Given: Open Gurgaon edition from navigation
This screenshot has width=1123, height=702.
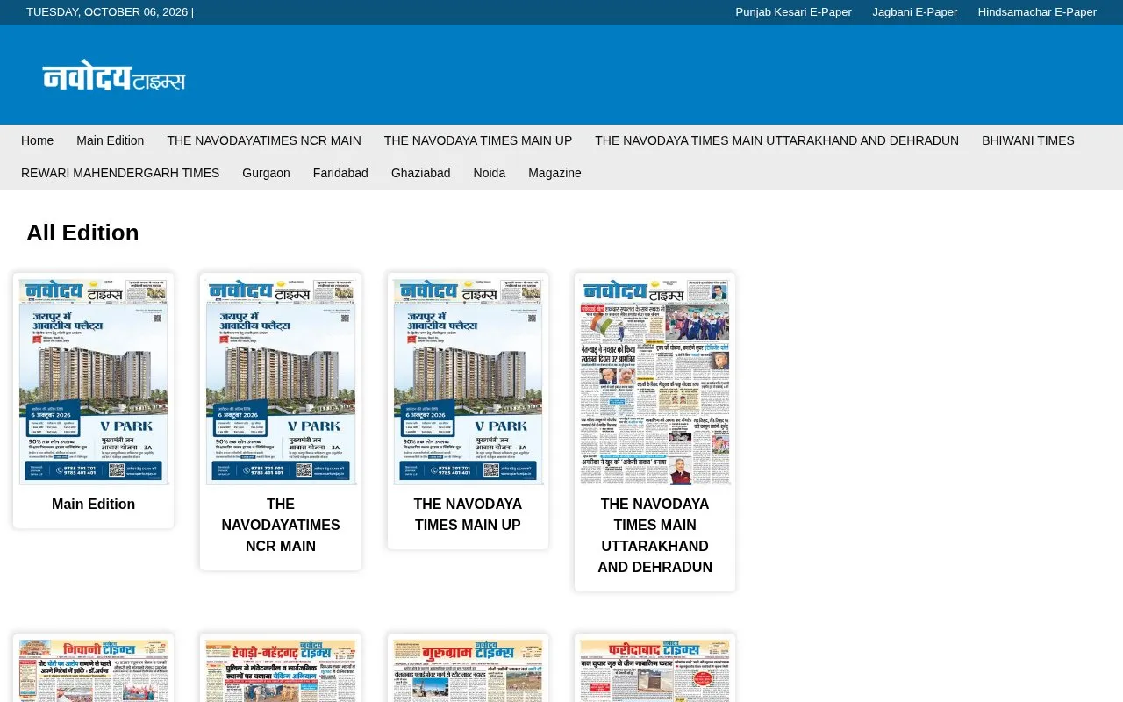Looking at the screenshot, I should (266, 173).
